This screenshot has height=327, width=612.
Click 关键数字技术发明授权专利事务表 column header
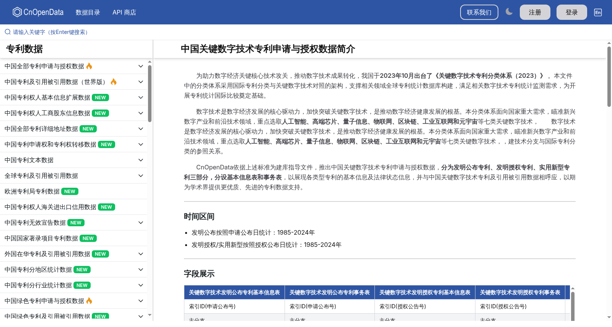pyautogui.click(x=520, y=292)
